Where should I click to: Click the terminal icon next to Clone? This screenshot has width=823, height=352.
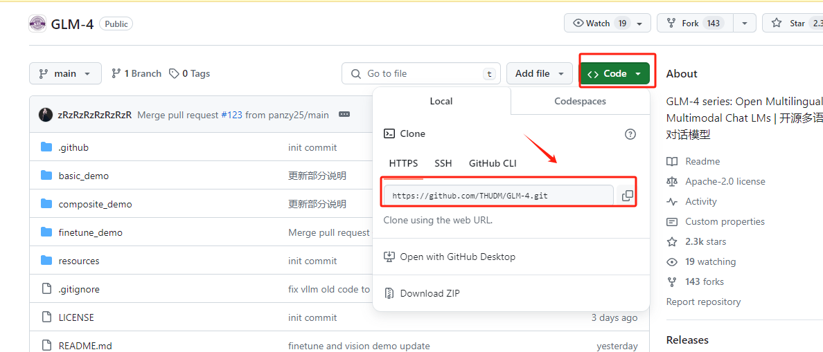pos(389,133)
